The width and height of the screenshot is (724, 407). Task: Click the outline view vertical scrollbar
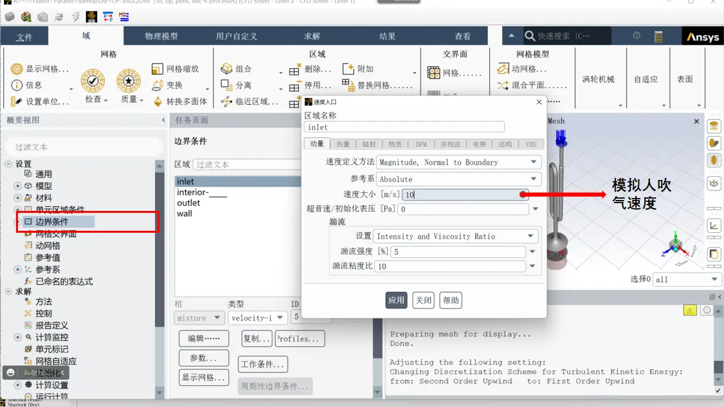point(159,280)
